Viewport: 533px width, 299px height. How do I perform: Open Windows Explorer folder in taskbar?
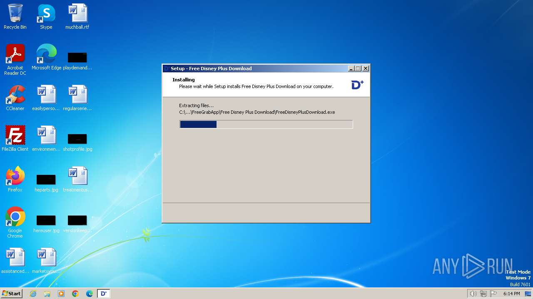(47, 294)
